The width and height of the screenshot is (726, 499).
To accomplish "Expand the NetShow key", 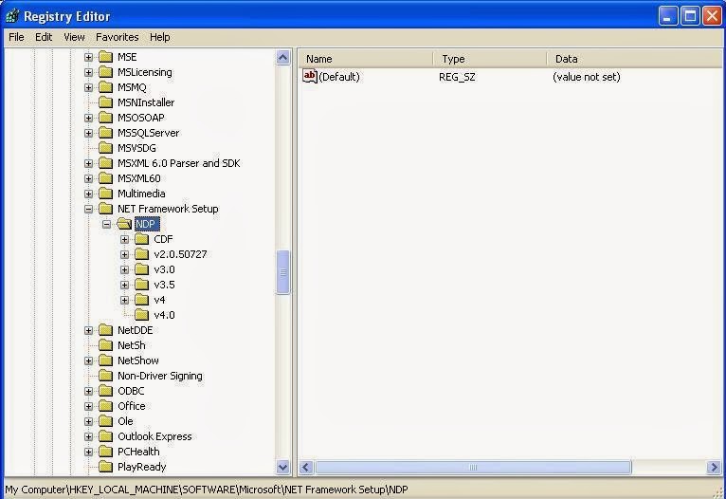I will 88,360.
